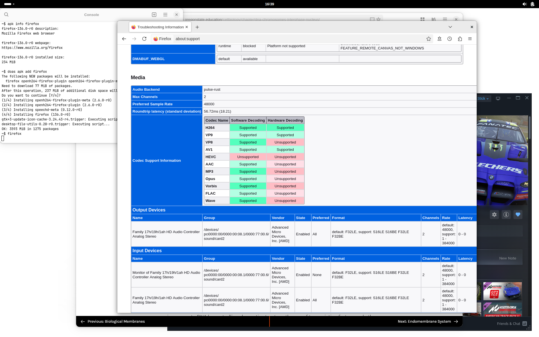Go to Next: Endomembrane System
539x337 pixels.
coord(428,322)
